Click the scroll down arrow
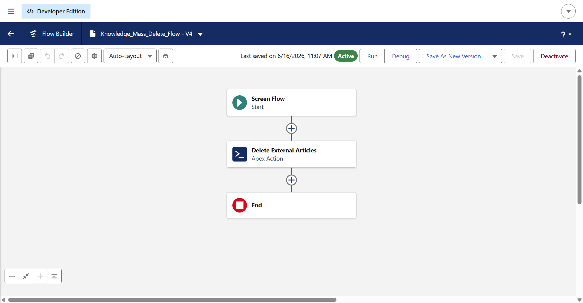583x303 pixels. (x=579, y=300)
